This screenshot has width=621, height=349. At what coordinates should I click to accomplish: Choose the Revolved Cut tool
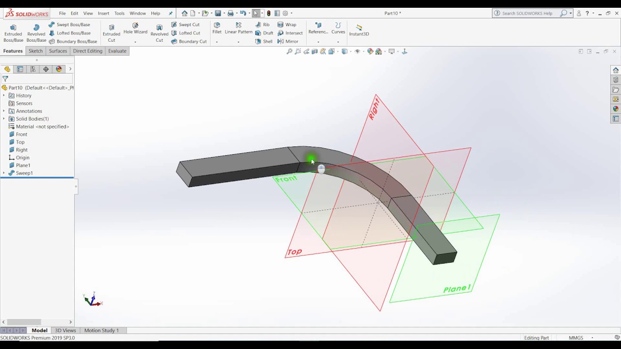[159, 33]
